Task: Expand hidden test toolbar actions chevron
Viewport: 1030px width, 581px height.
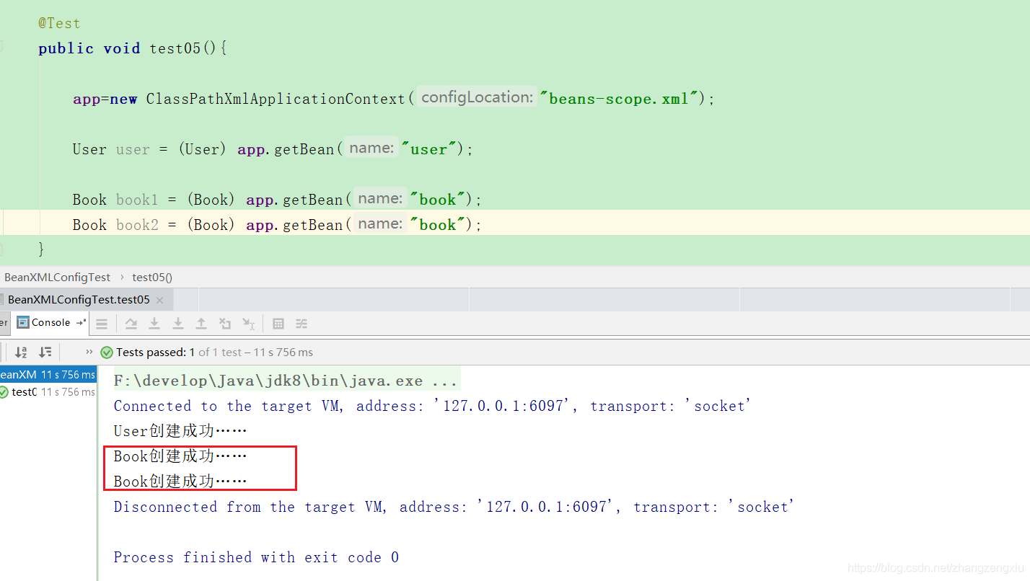Action: tap(89, 352)
